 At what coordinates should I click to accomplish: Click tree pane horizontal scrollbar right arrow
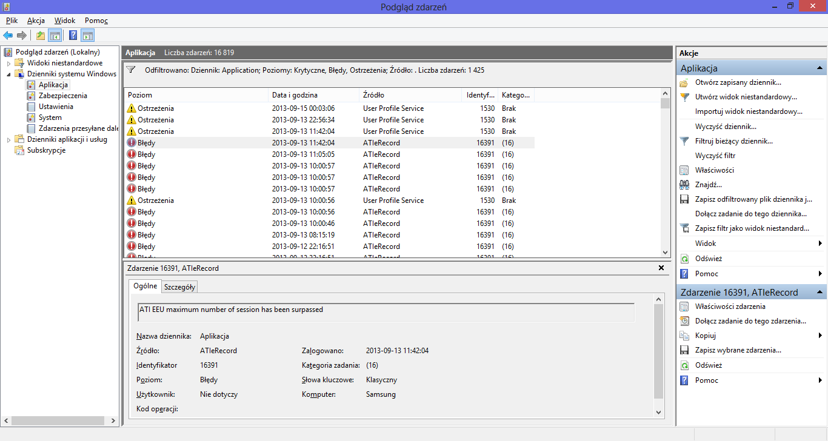pyautogui.click(x=114, y=420)
